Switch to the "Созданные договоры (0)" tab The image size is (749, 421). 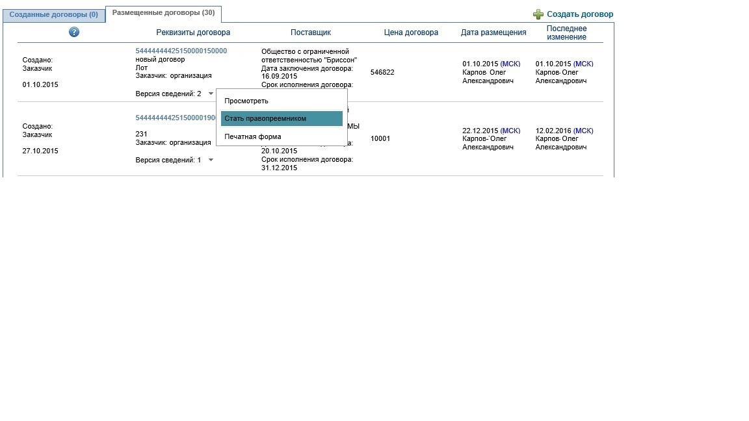tap(54, 14)
